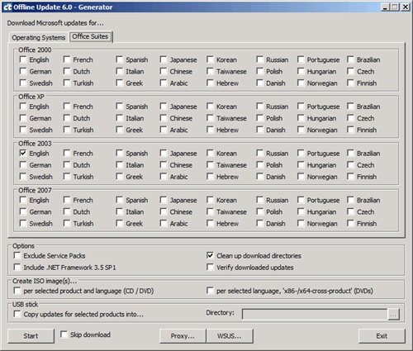Viewport: 413px width, 351px height.
Task: Tick Brazilian in Office 2000 group
Action: [350, 59]
